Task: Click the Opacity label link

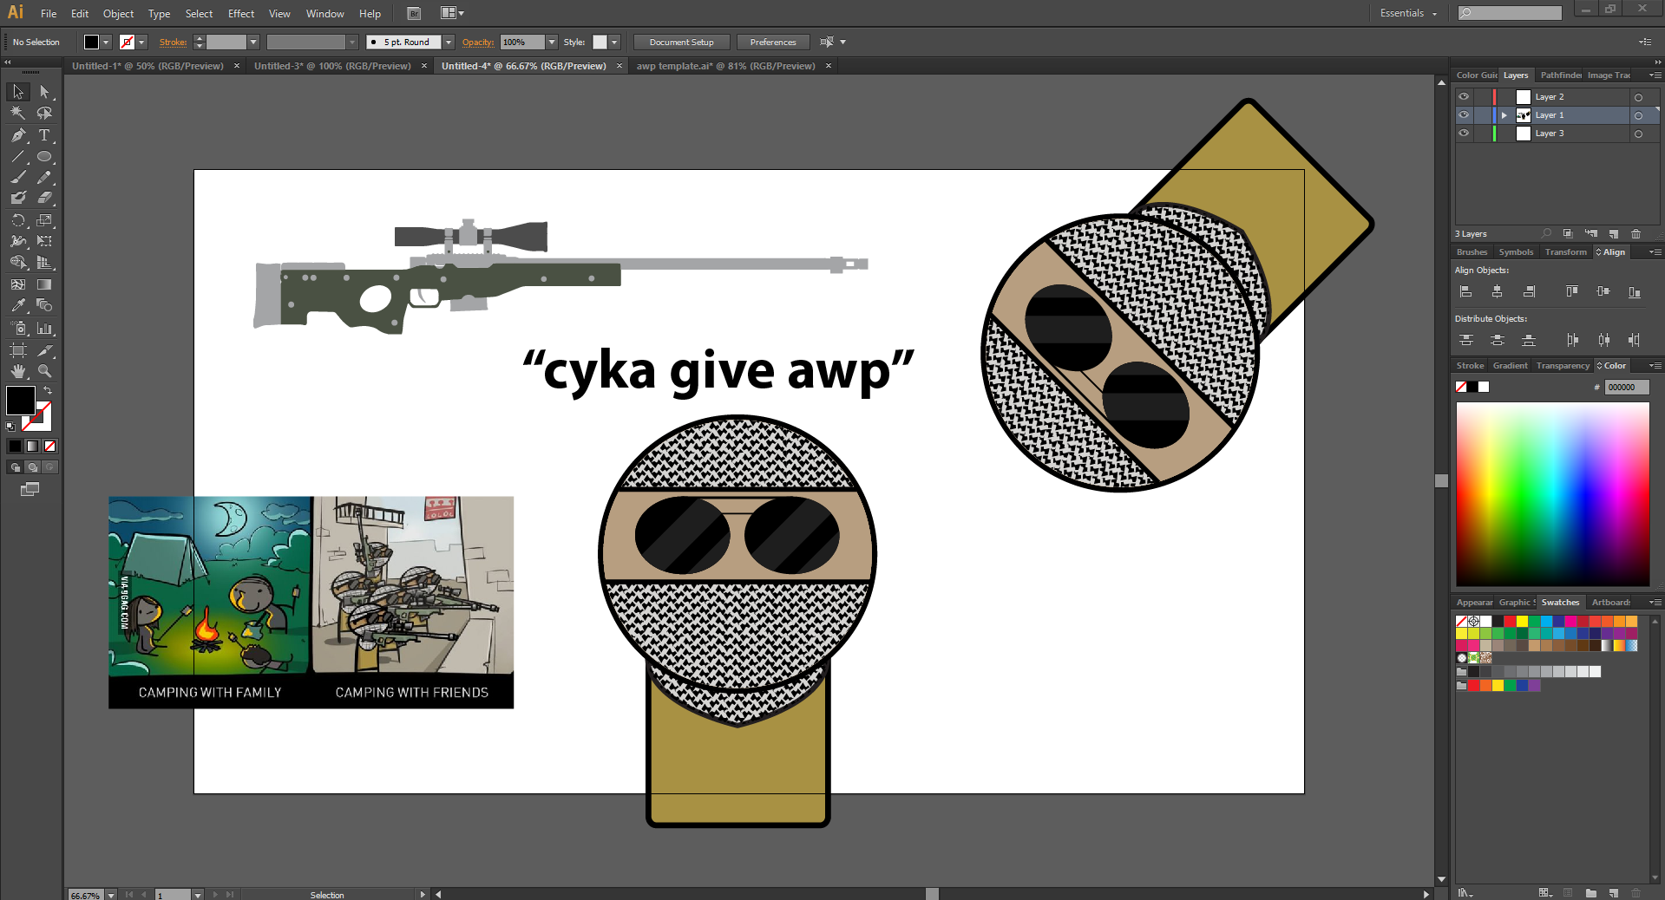Action: 477,42
